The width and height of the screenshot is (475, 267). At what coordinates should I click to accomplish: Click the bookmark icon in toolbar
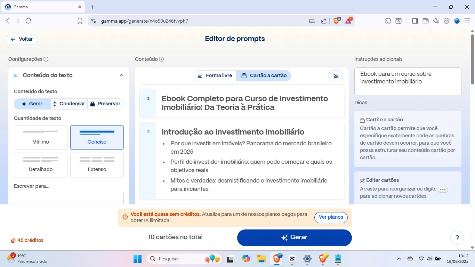point(80,21)
